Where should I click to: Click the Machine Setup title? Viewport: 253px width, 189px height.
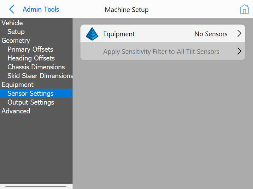click(x=127, y=10)
